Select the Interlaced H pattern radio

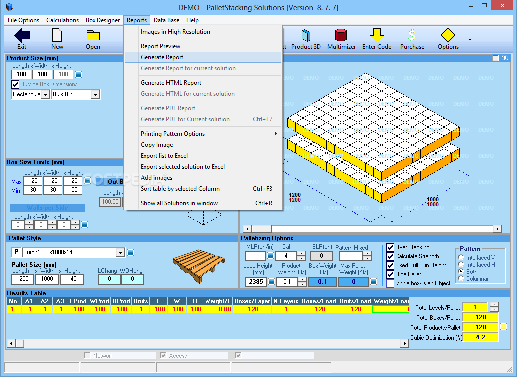(461, 264)
